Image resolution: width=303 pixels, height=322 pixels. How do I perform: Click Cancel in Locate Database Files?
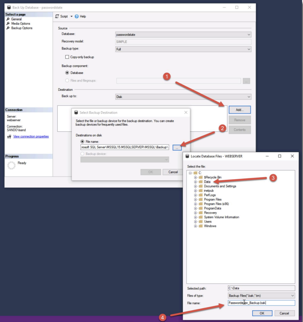[x=284, y=313]
